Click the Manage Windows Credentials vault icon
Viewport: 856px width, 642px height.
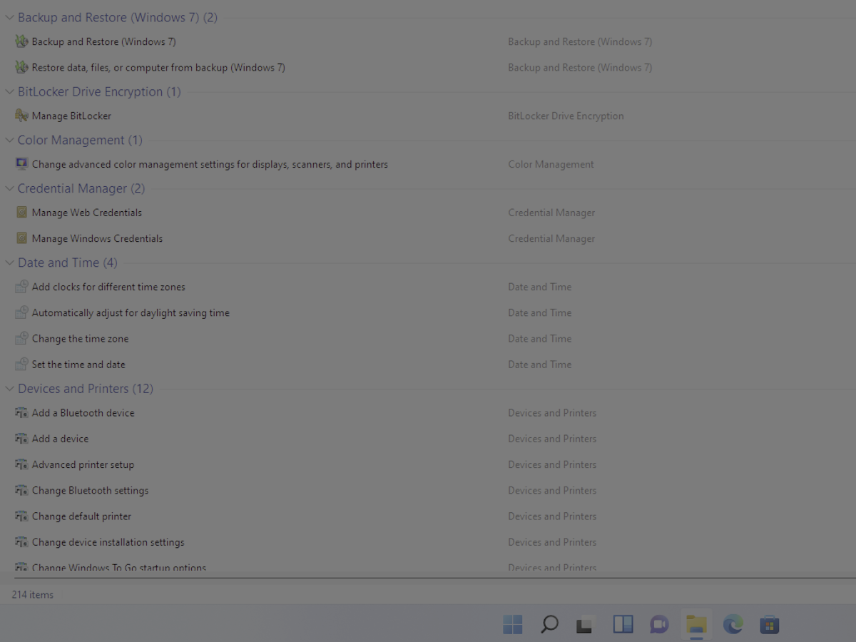point(21,238)
